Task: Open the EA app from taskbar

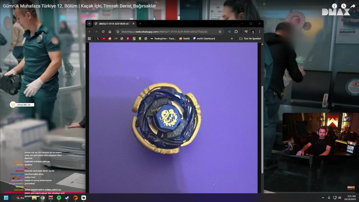Action: coord(75,198)
